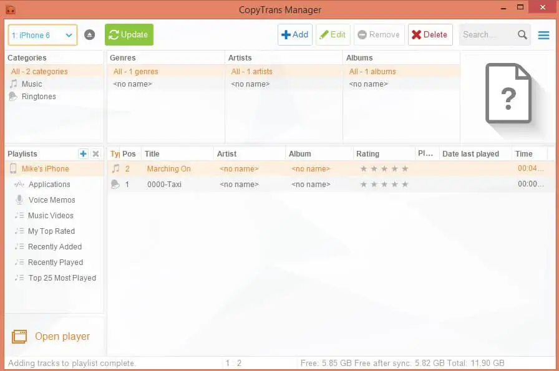Click the Open player window icon
The width and height of the screenshot is (559, 371).
[19, 337]
